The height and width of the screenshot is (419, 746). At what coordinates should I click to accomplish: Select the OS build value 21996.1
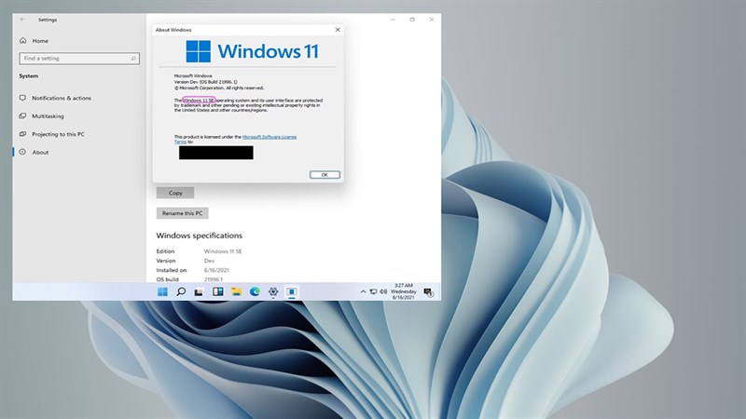pyautogui.click(x=214, y=280)
